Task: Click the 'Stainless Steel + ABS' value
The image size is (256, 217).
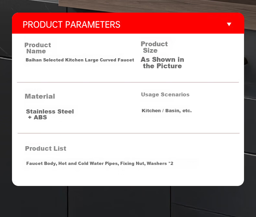Action: point(50,114)
